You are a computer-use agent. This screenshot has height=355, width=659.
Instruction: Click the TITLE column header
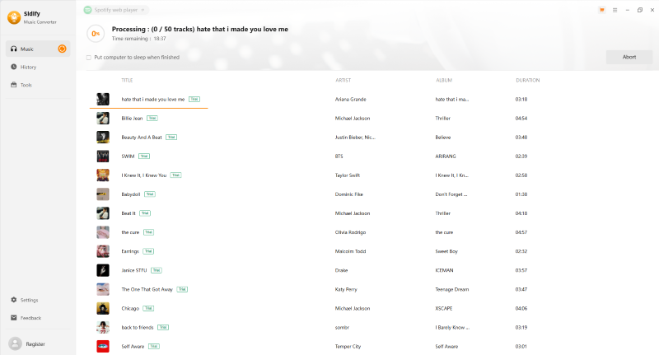[x=127, y=80]
